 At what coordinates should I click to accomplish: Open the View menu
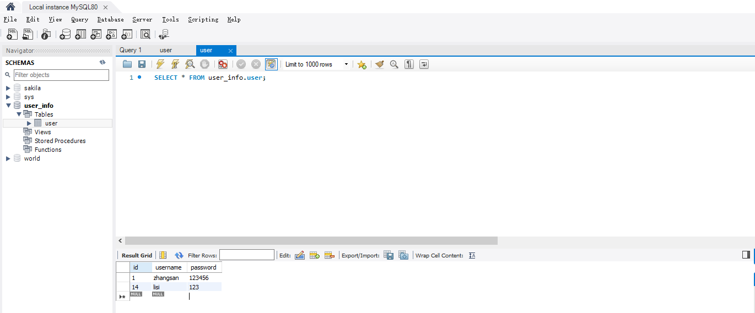pos(55,19)
